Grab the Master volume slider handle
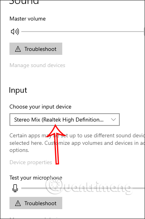 pyautogui.click(x=144, y=32)
